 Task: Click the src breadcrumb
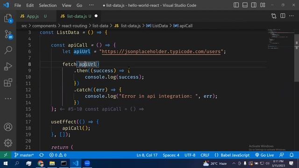click(24, 26)
